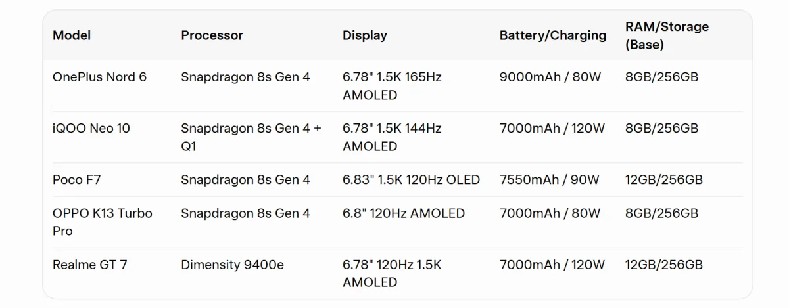Click the RAM/Storage (Base) header
The image size is (789, 308).
(667, 35)
